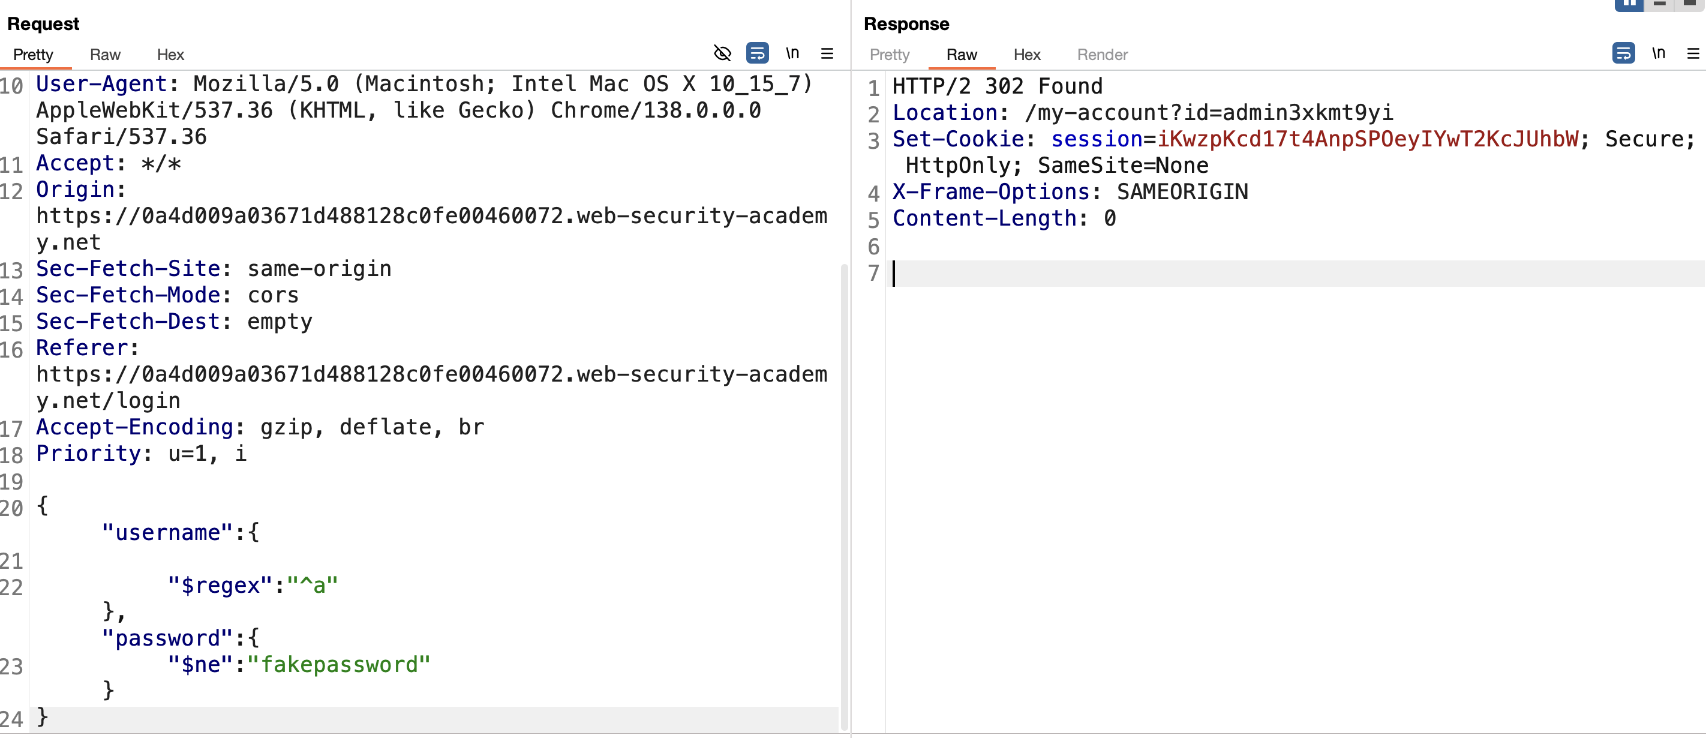Click the "gzip, deflate, br" encoding value
This screenshot has height=738, width=1706.
pyautogui.click(x=372, y=427)
